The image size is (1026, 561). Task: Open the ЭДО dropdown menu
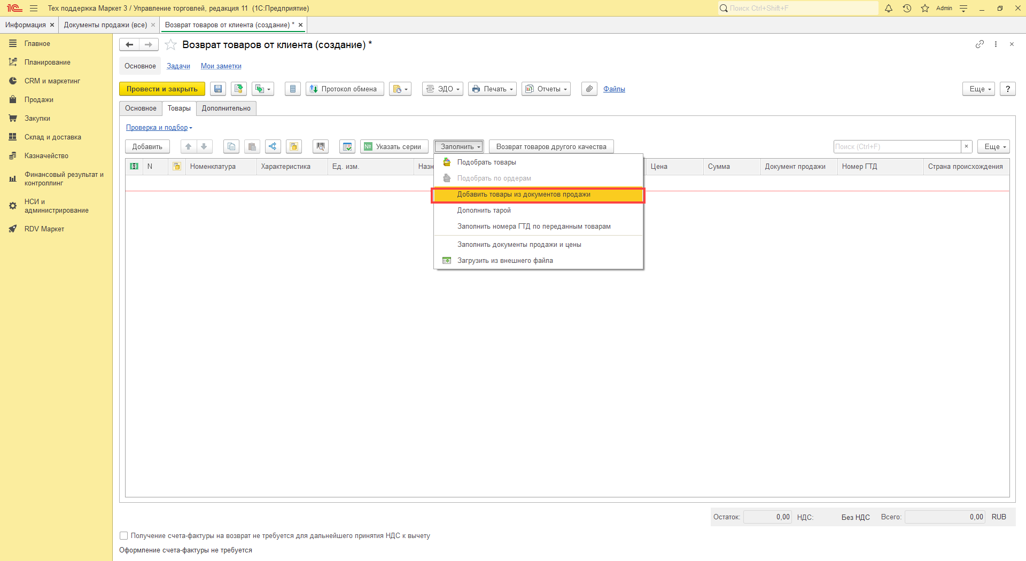(x=442, y=89)
